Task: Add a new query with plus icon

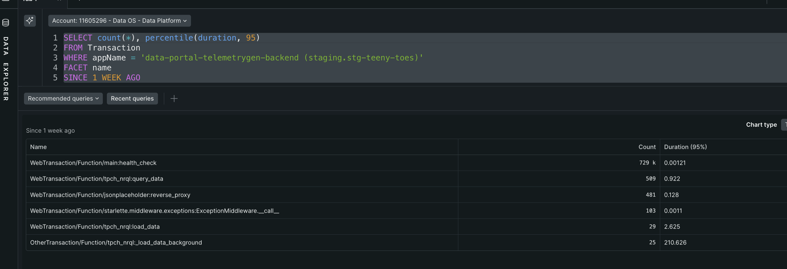Action: [x=174, y=99]
